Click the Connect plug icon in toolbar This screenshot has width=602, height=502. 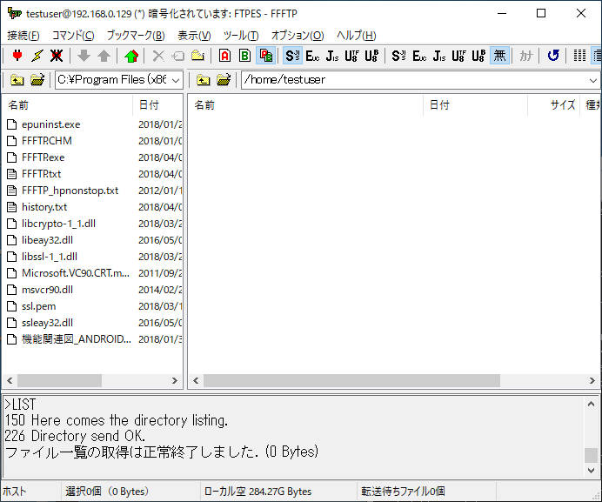click(x=17, y=56)
